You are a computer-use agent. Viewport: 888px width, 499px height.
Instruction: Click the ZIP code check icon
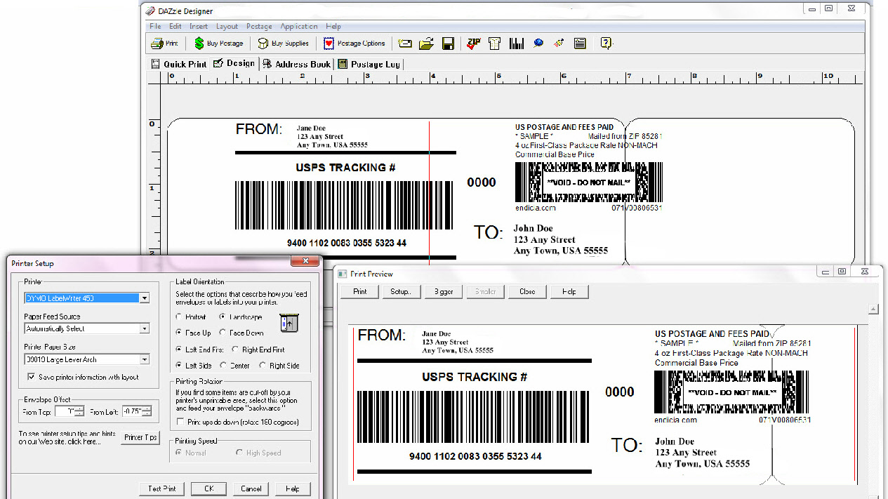474,44
